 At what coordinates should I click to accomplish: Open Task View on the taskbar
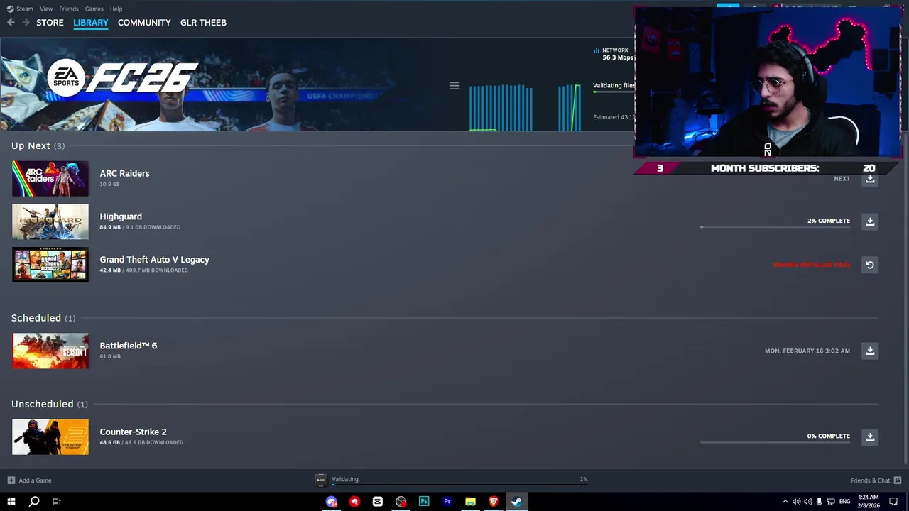click(57, 502)
